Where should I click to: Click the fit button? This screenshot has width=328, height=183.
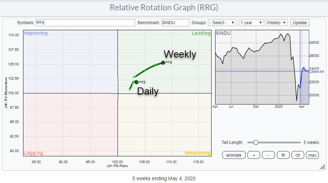coord(283,155)
